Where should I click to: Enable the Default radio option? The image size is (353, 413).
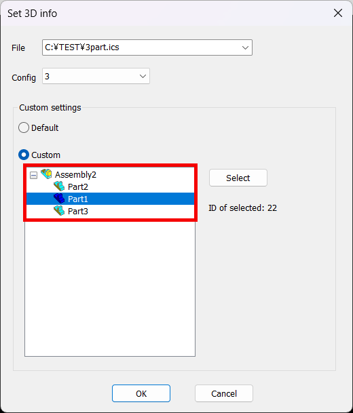tap(24, 127)
